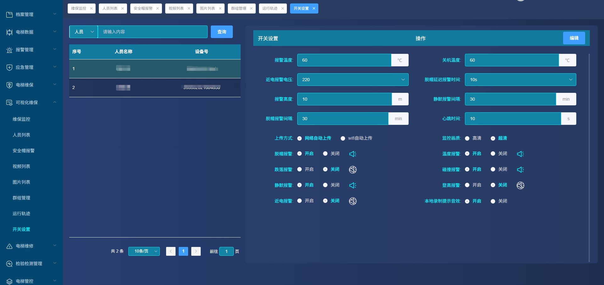
Task: Click the 查询 search button
Action: [221, 32]
